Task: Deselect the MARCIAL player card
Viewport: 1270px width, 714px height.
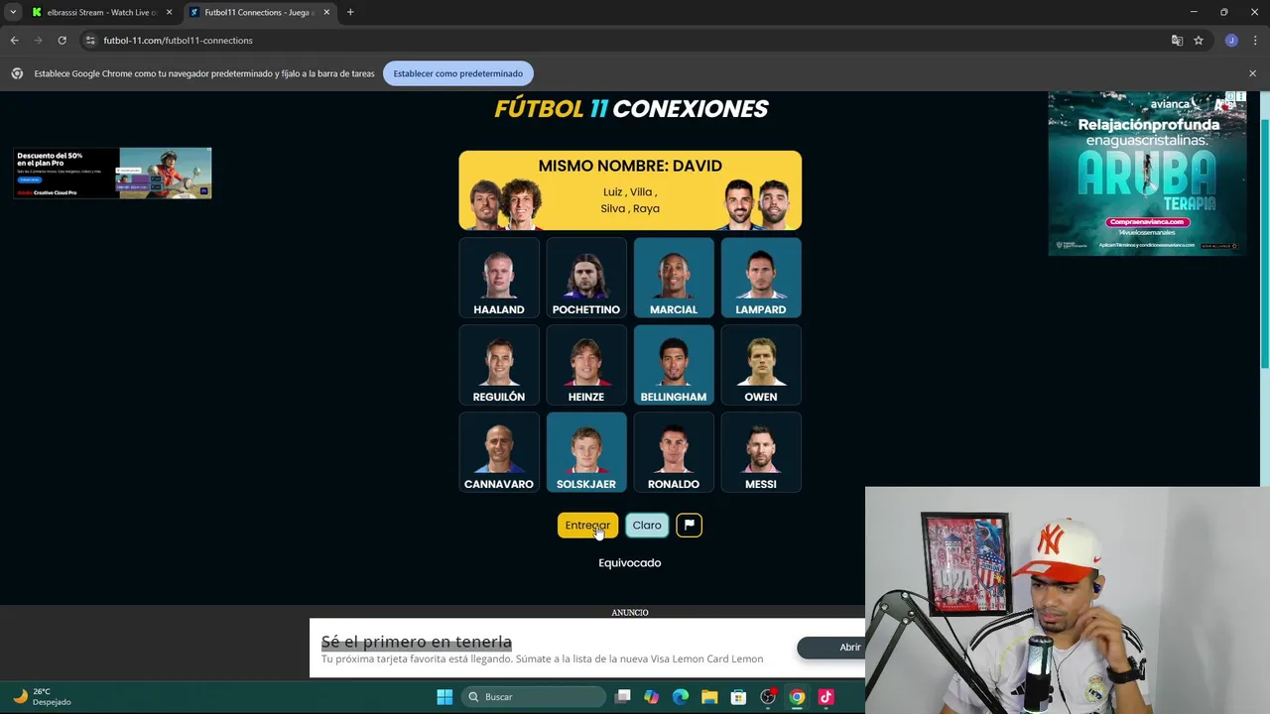Action: [673, 278]
